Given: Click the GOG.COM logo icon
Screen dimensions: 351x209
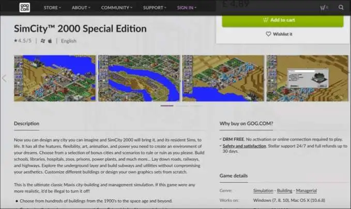Looking at the screenshot, I should coord(24,7).
